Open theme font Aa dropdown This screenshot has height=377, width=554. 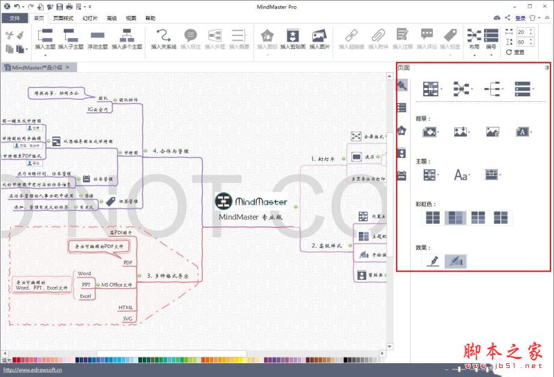pos(462,175)
